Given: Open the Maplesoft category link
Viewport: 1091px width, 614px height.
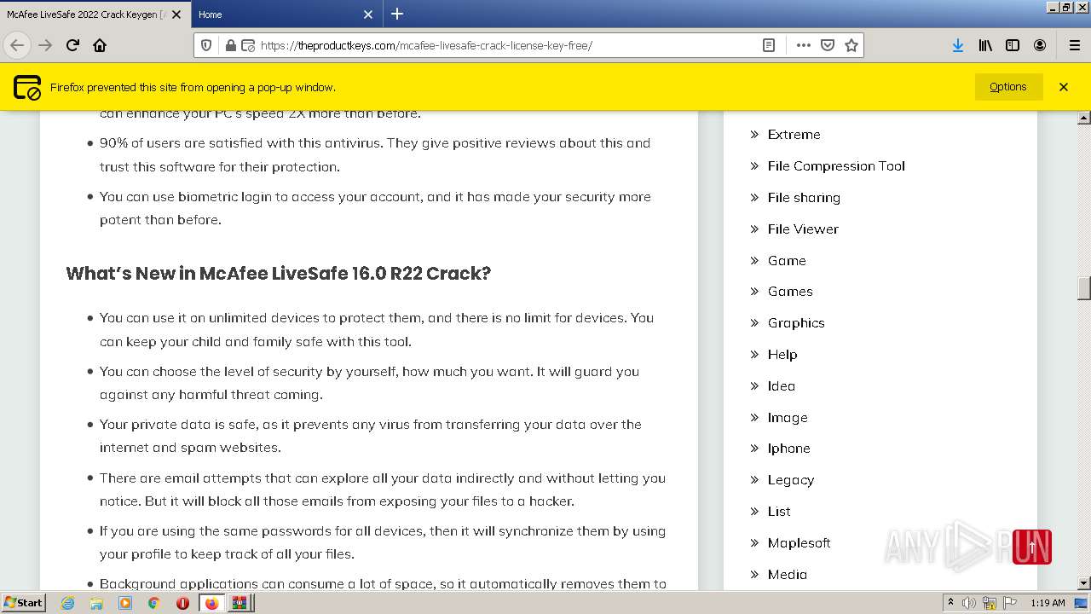Looking at the screenshot, I should [x=799, y=543].
